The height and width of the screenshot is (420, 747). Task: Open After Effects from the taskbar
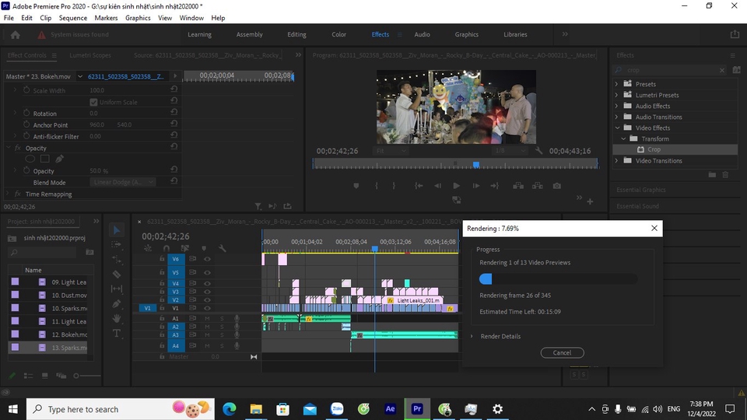(390, 409)
